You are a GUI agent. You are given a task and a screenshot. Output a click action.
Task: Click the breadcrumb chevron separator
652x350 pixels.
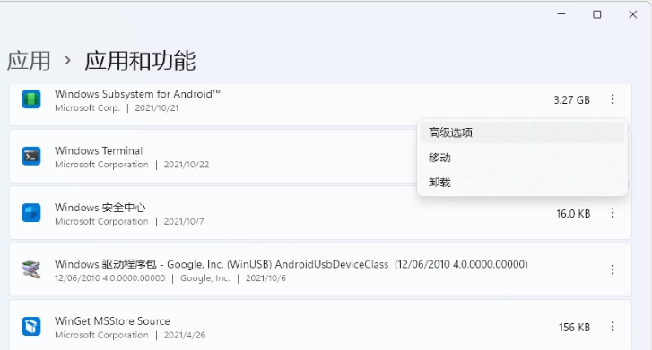pos(68,62)
